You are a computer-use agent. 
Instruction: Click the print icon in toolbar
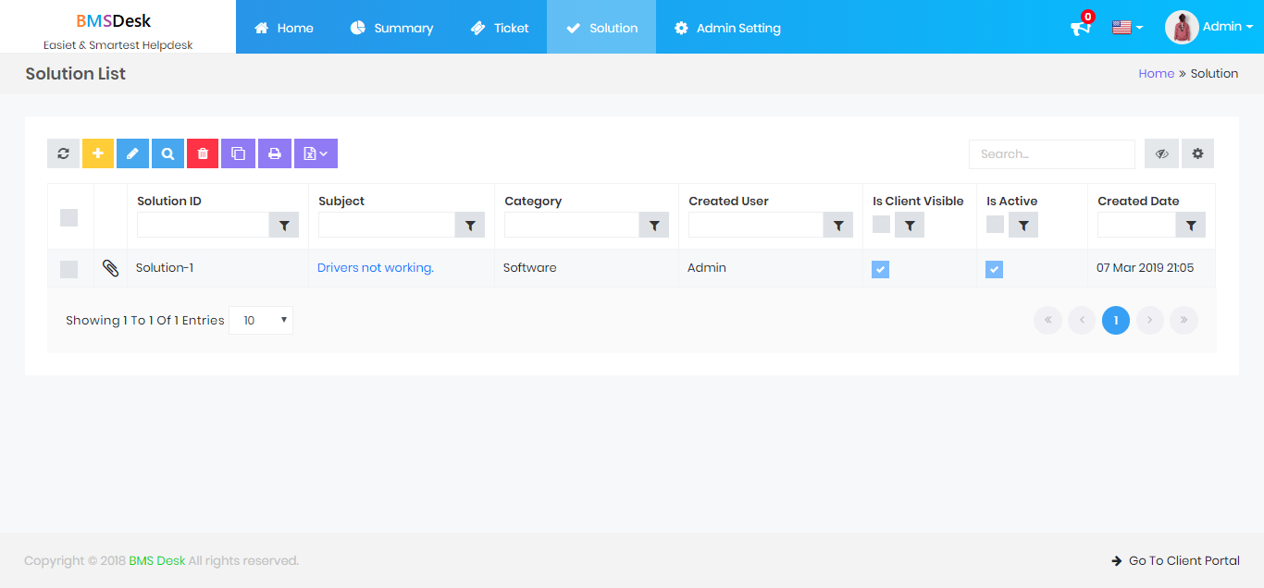coord(275,153)
